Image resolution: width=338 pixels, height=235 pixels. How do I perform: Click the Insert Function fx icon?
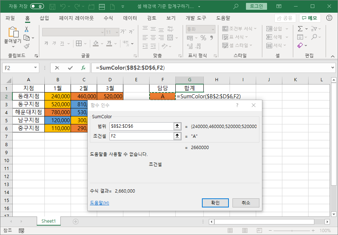coord(83,68)
